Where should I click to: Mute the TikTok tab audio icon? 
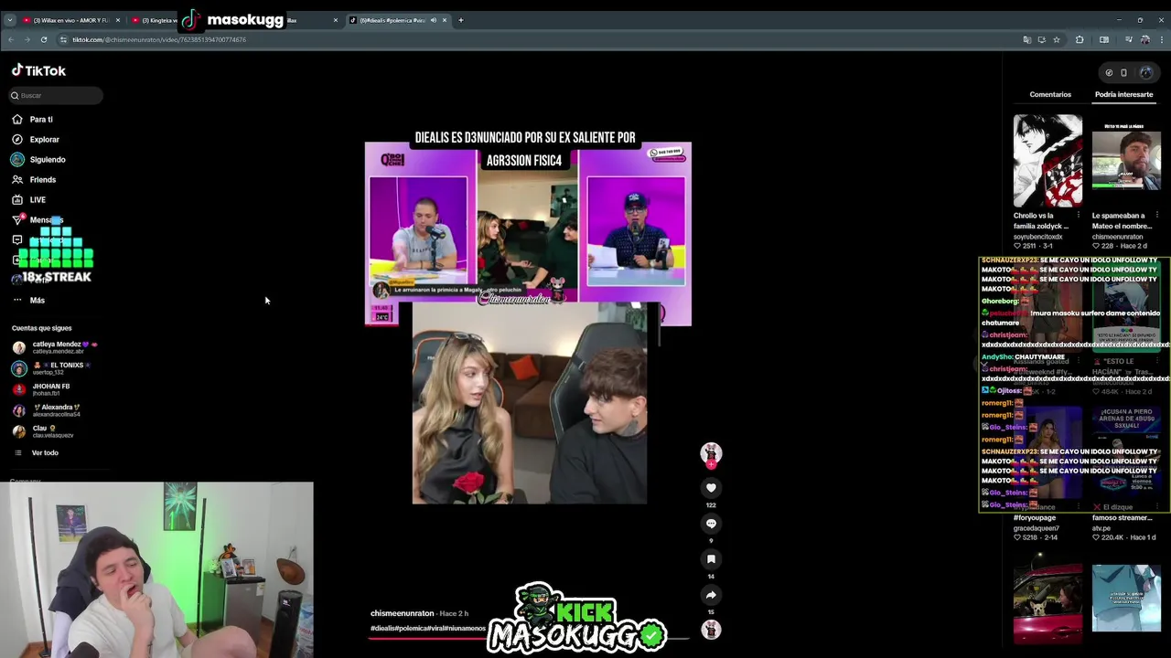coord(433,20)
